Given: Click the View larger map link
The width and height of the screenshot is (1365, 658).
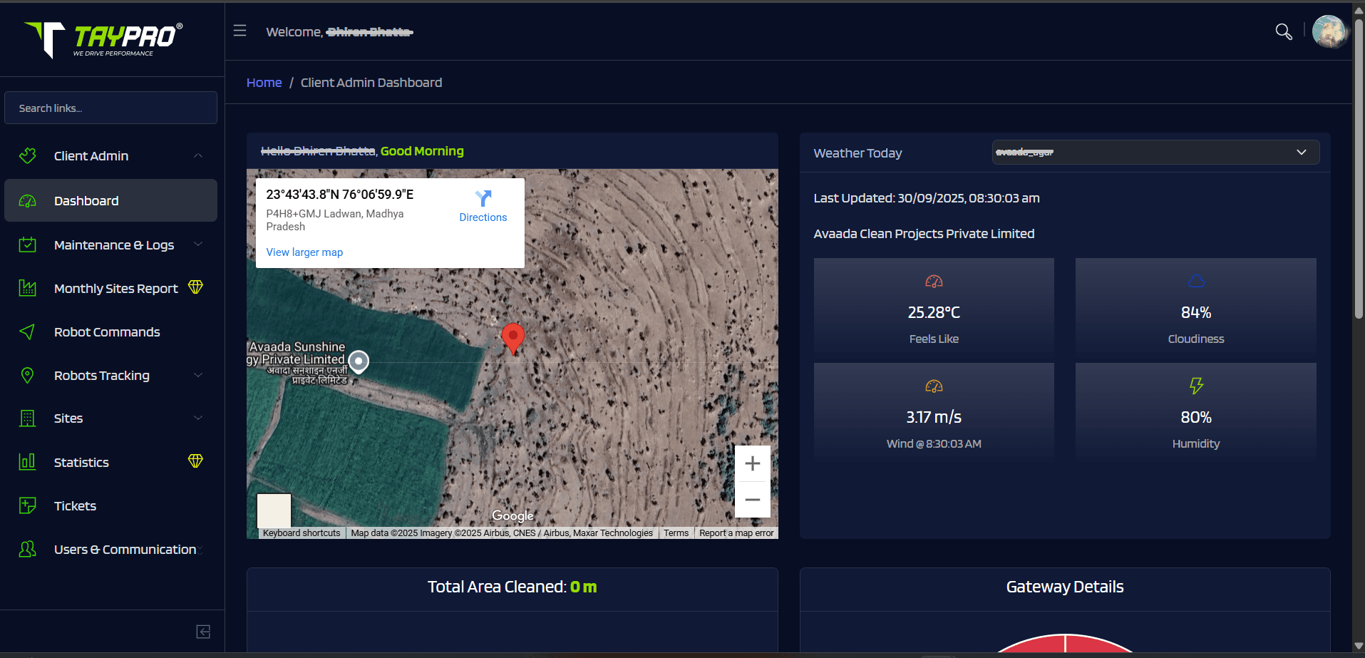Looking at the screenshot, I should (x=304, y=252).
